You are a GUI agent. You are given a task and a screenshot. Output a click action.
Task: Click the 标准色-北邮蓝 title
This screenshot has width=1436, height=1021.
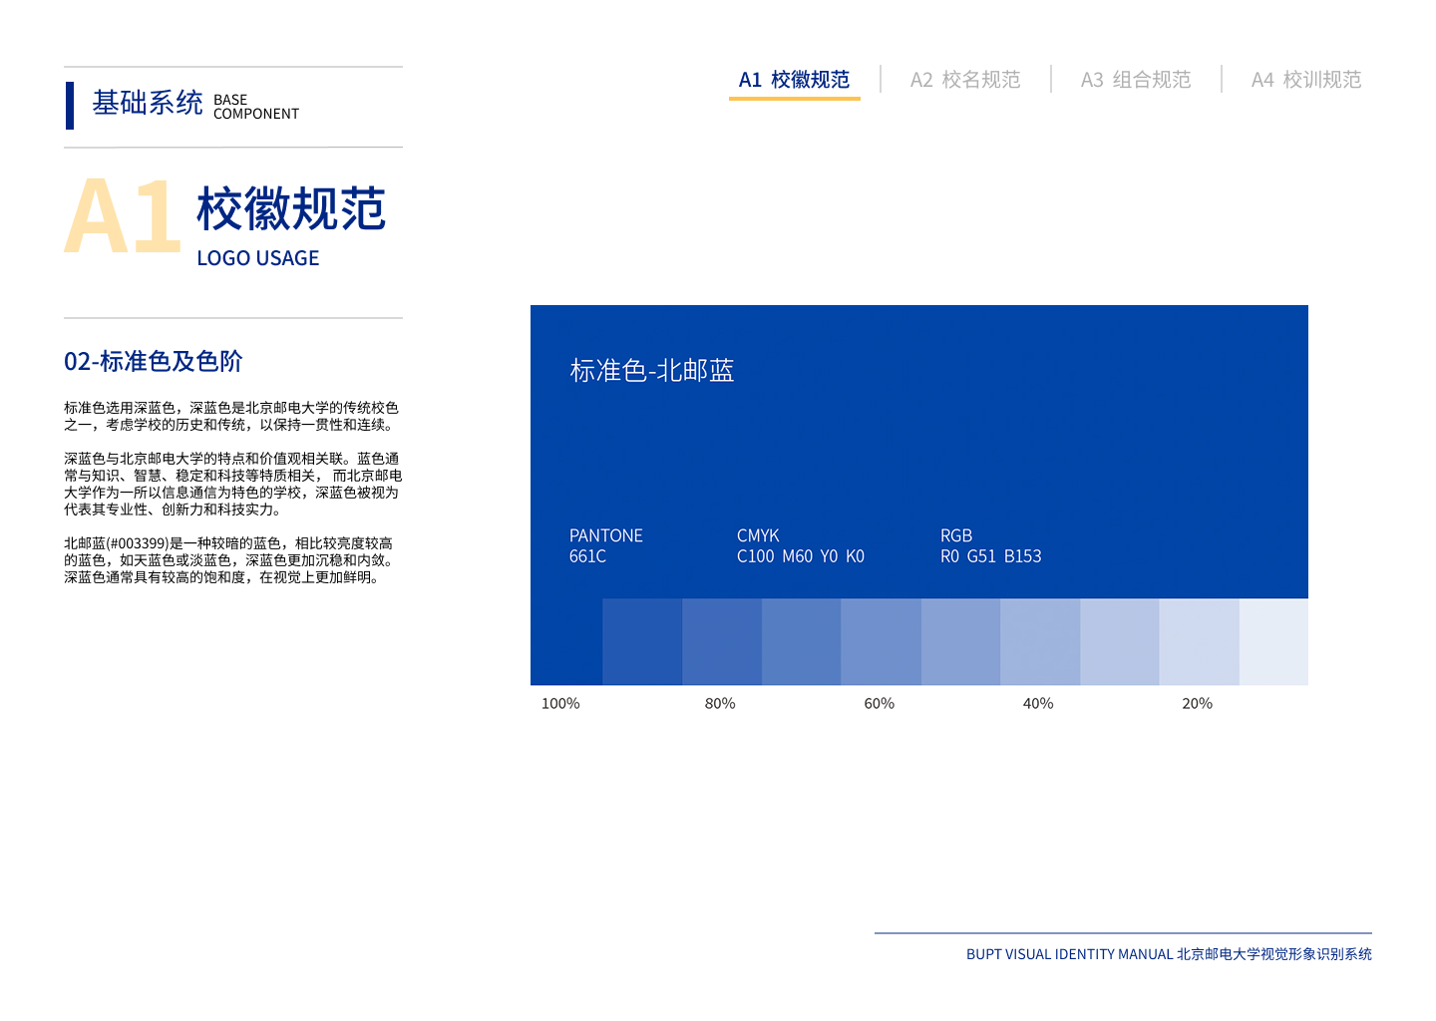tap(651, 371)
